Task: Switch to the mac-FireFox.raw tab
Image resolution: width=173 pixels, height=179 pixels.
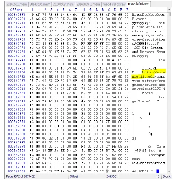Action: [x=114, y=4]
